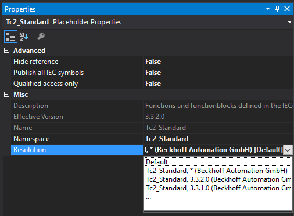Close the Properties panel
Viewport: 294px width, 216px height.
click(287, 9)
